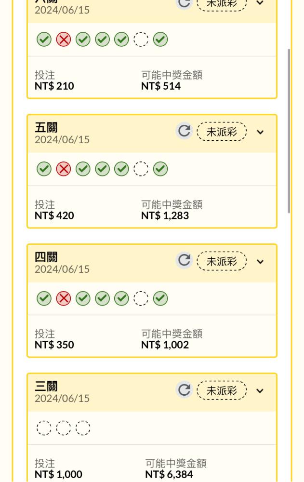Select the empty dashed circle in 五關 card
Screen dimensions: 304x482
(x=141, y=169)
